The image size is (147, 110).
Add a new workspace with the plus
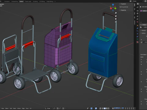55,2
